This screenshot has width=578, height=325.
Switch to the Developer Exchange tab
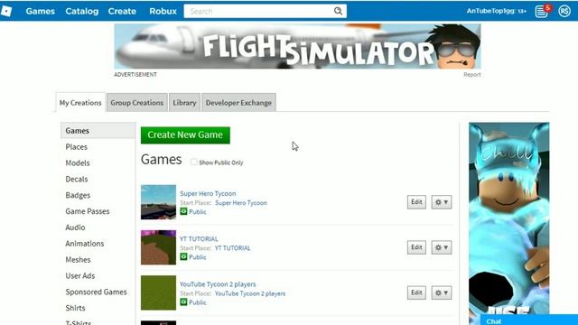(238, 102)
